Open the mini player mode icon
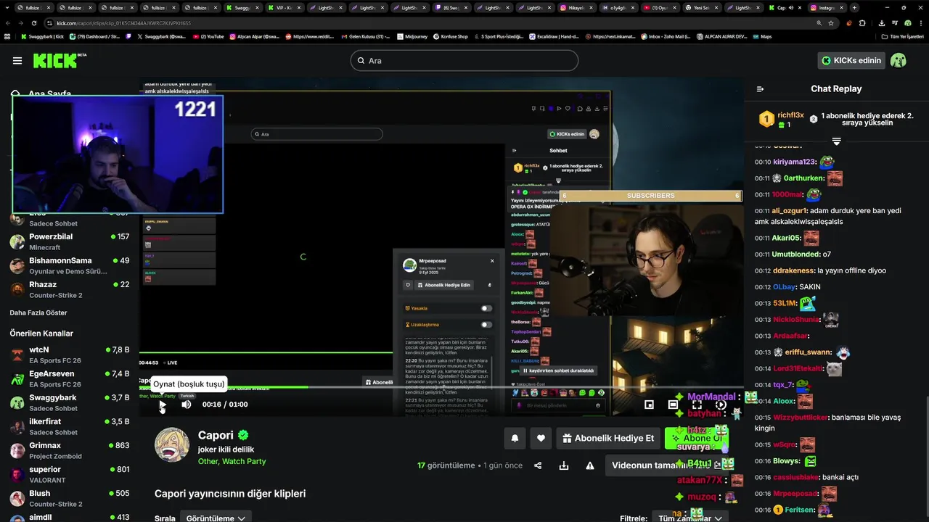This screenshot has height=522, width=929. tap(649, 405)
